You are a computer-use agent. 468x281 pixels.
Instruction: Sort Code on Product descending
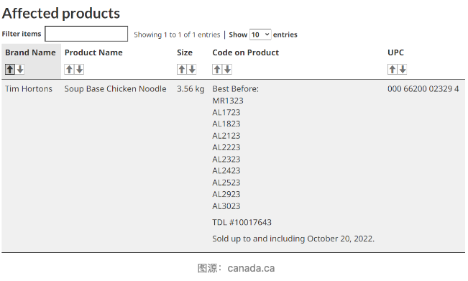coord(227,69)
